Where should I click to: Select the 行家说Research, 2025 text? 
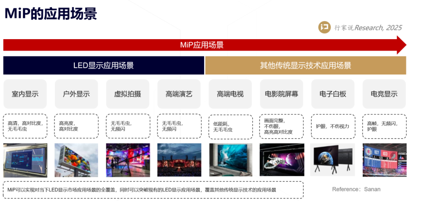pyautogui.click(x=368, y=27)
